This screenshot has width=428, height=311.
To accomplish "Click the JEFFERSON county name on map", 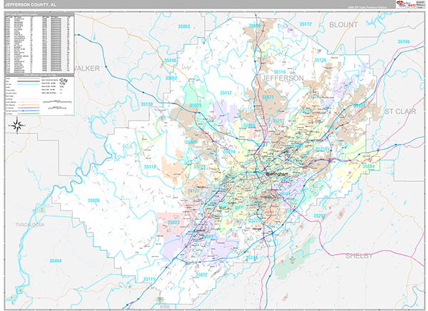I will (x=283, y=77).
